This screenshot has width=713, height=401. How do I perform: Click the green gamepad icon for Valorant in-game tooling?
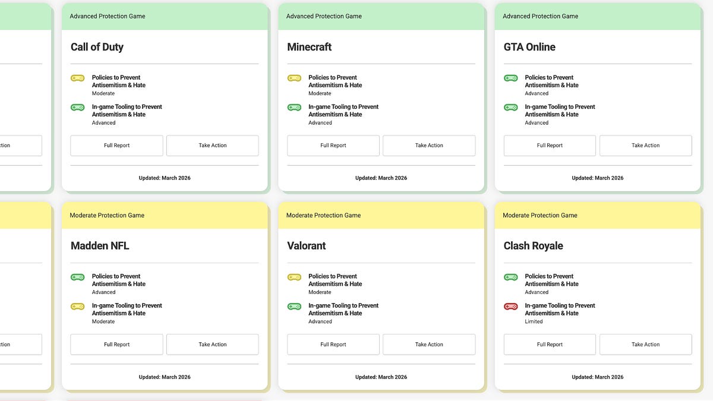294,307
